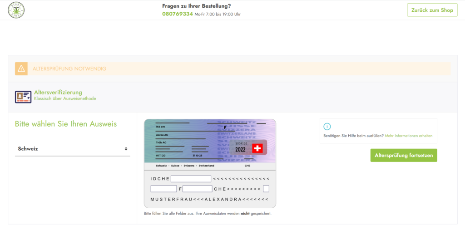Click Zurück zum Shop button
Viewport: 465px width, 250px height.
(432, 10)
